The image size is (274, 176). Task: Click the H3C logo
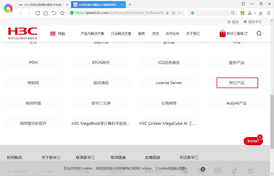coord(23,33)
